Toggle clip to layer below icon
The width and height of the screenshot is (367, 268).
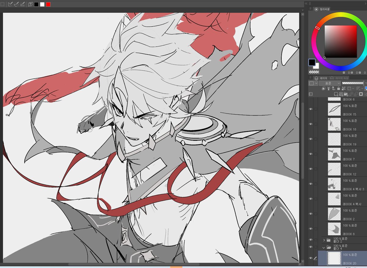324,89
